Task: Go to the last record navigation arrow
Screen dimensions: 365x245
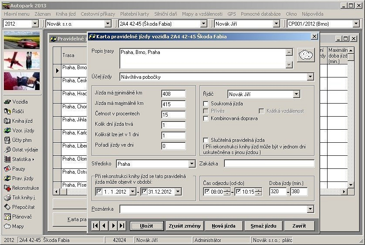Action: (x=122, y=226)
